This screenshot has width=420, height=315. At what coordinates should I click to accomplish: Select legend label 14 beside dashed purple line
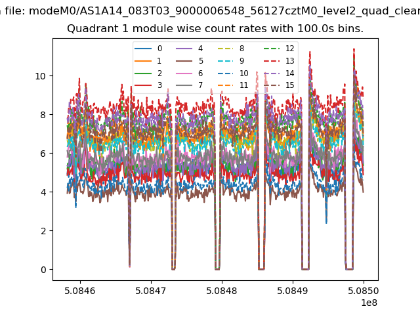pos(289,73)
